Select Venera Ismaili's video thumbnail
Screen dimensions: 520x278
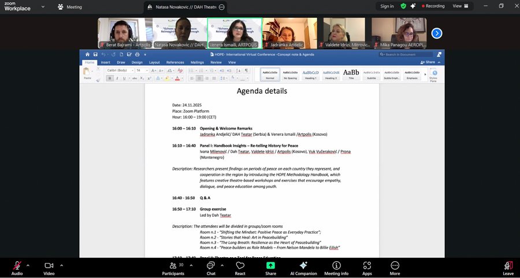click(x=234, y=33)
